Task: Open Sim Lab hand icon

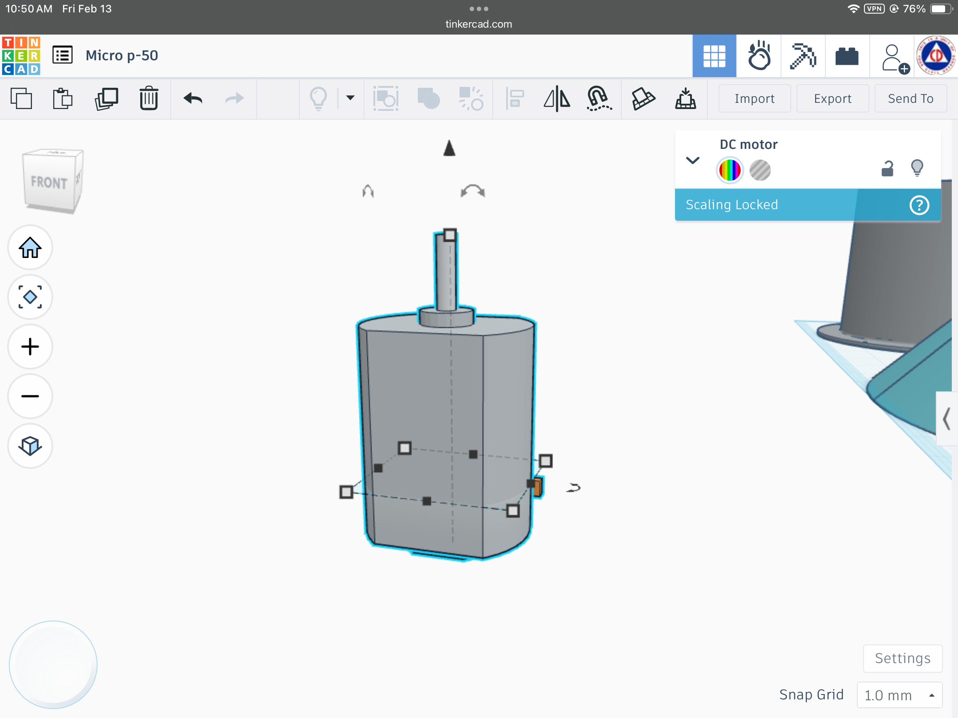Action: point(759,56)
